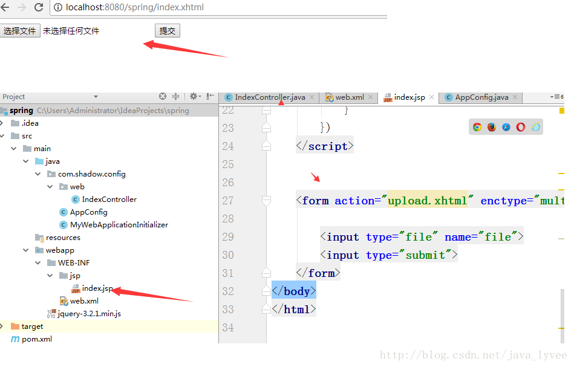574x367 pixels.
Task: Toggle fold marker at line 27 form
Action: tap(267, 201)
